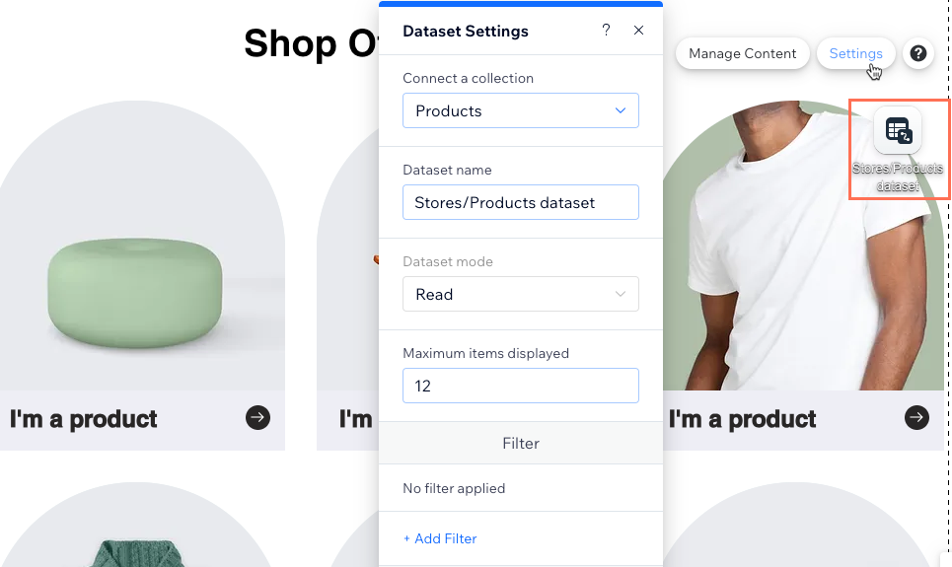Click the Add Filter link
The width and height of the screenshot is (952, 567).
point(440,538)
